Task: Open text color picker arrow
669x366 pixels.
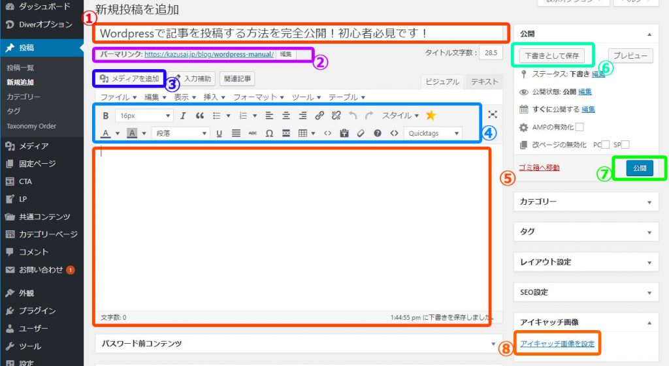Action: [x=118, y=133]
